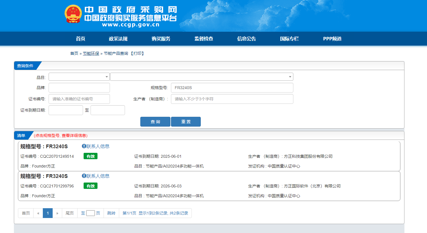
Task: Jump to the last page via 尾页
Action: [69, 213]
